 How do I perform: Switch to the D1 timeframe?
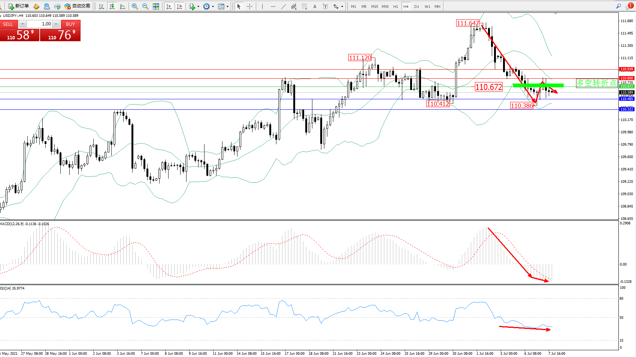tap(417, 6)
